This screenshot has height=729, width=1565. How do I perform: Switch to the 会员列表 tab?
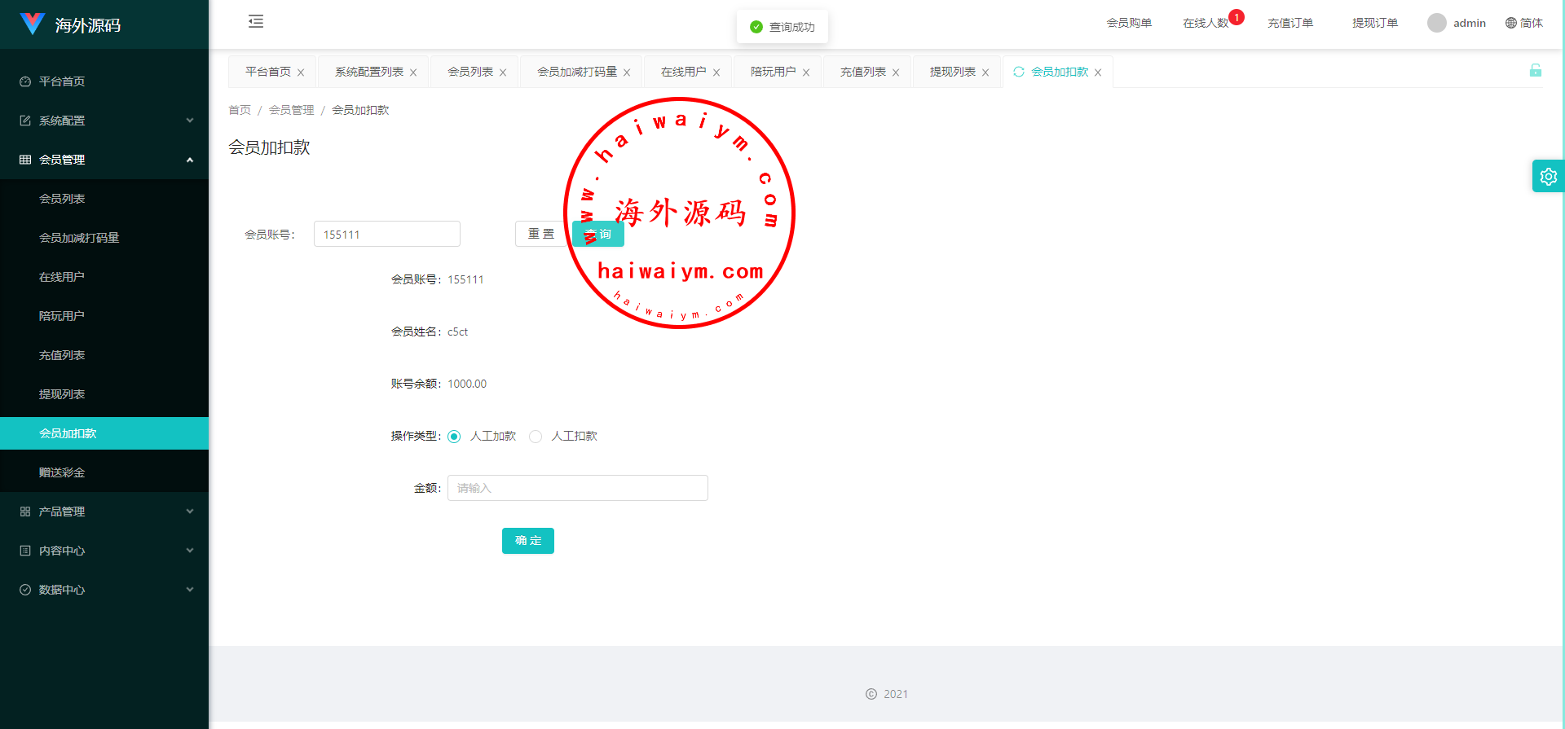[470, 72]
